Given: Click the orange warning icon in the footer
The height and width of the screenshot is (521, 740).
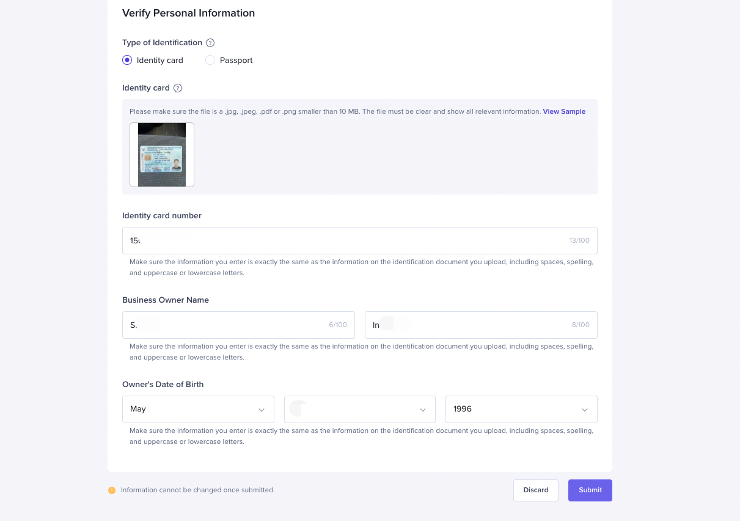Looking at the screenshot, I should (x=112, y=490).
